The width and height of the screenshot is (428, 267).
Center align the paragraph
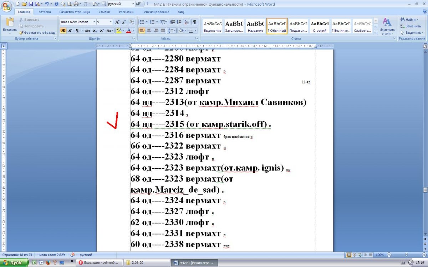(x=149, y=31)
